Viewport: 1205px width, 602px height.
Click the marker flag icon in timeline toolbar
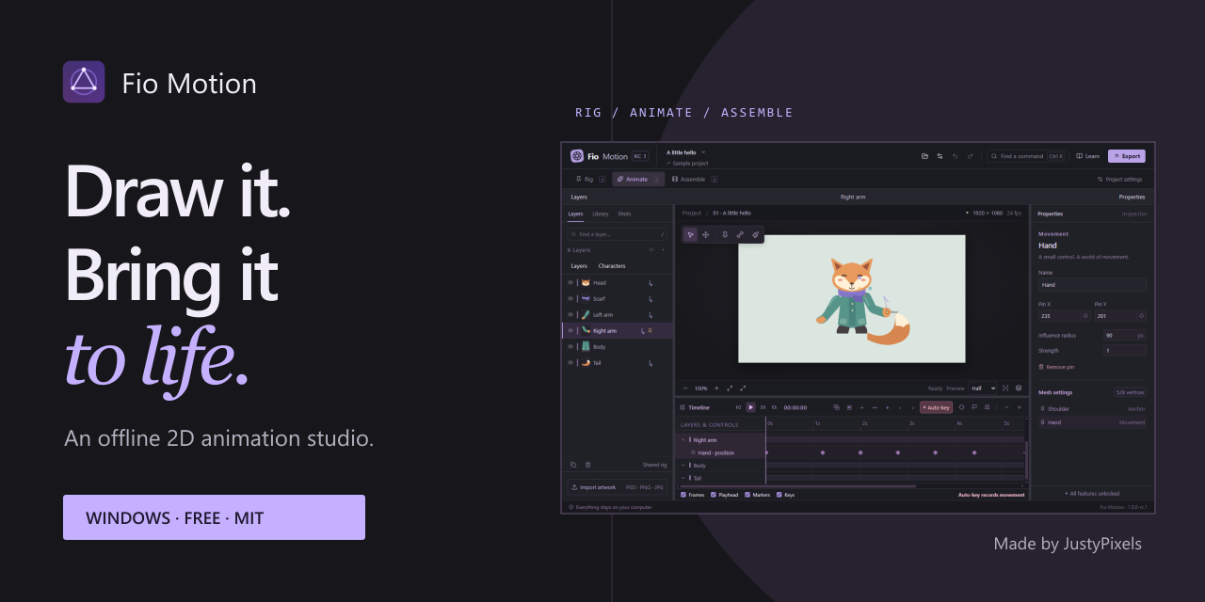point(974,407)
